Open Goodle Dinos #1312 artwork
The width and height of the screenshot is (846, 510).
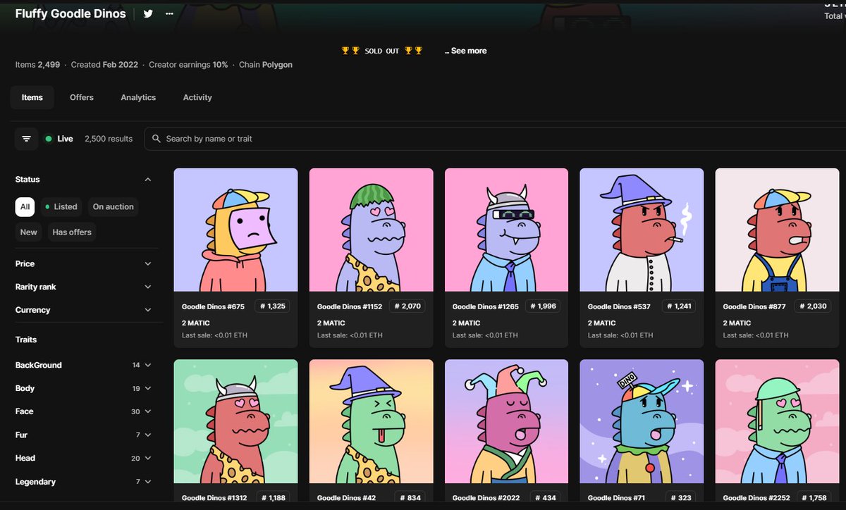[235, 421]
